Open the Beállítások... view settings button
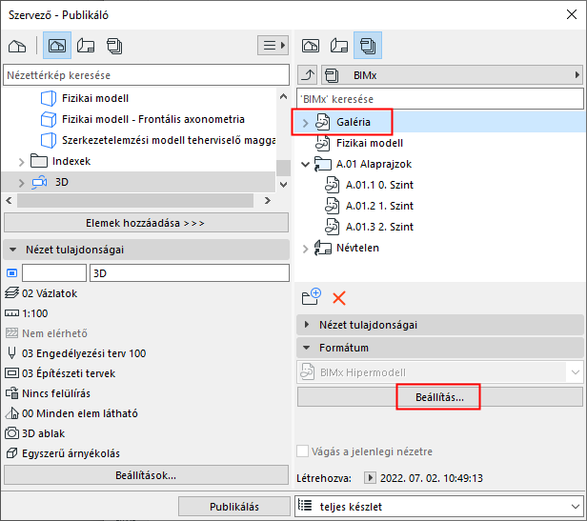The image size is (587, 521). click(146, 475)
